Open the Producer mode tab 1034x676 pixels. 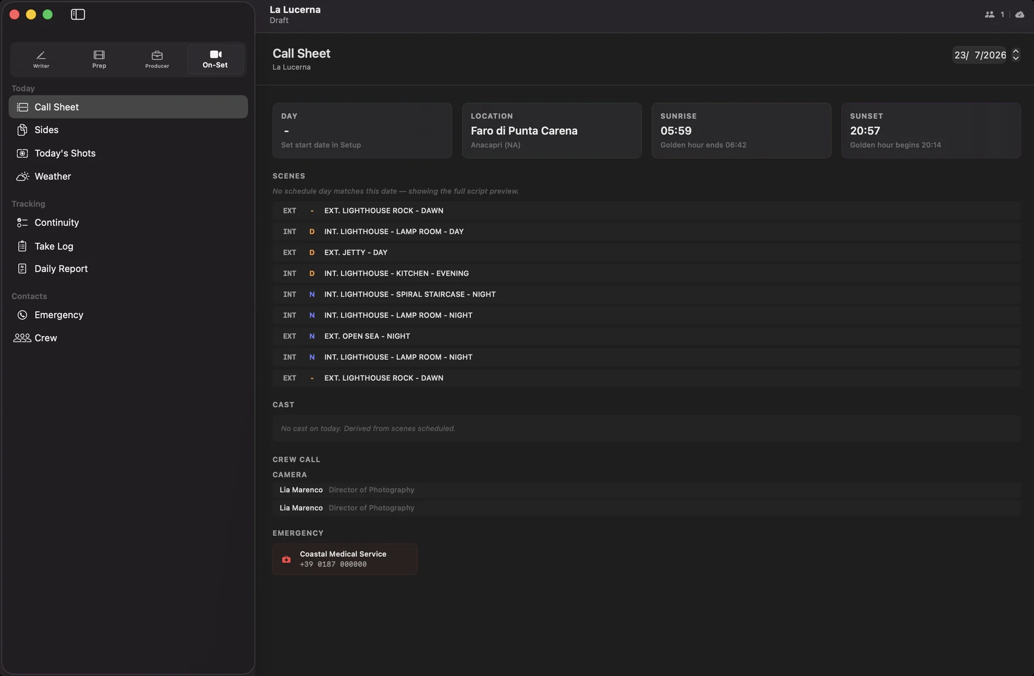(157, 59)
